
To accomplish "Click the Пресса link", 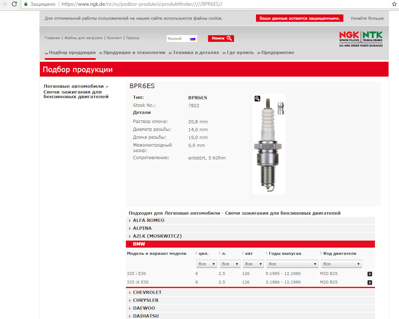I will pos(133,38).
